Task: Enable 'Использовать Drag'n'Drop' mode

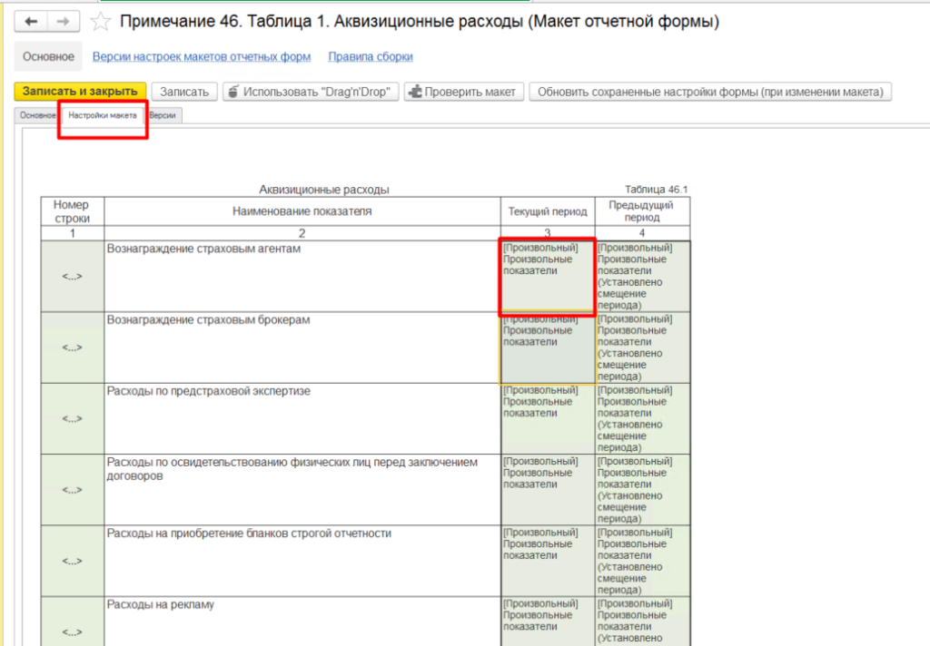Action: coord(312,92)
